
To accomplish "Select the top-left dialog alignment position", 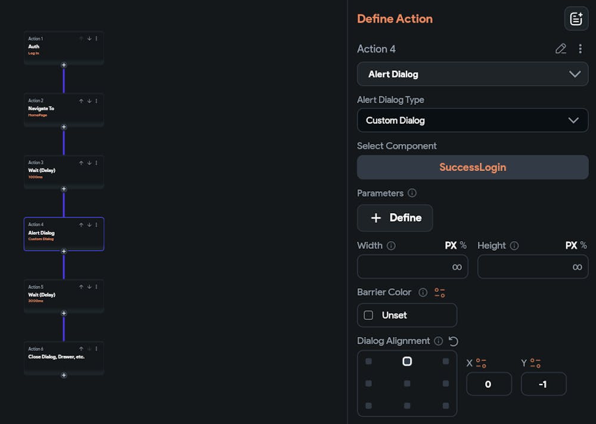I will point(368,361).
